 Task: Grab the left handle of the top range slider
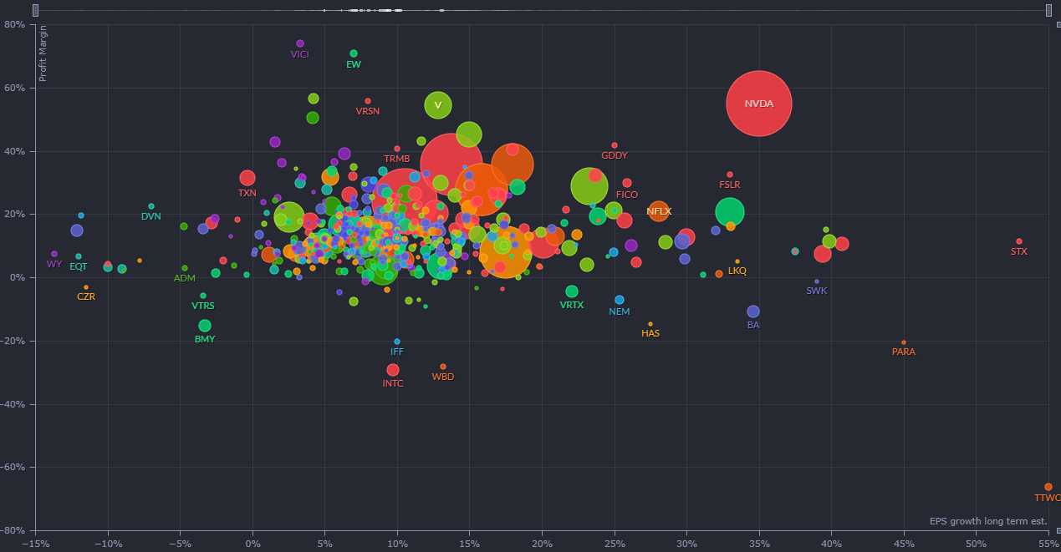coord(35,10)
